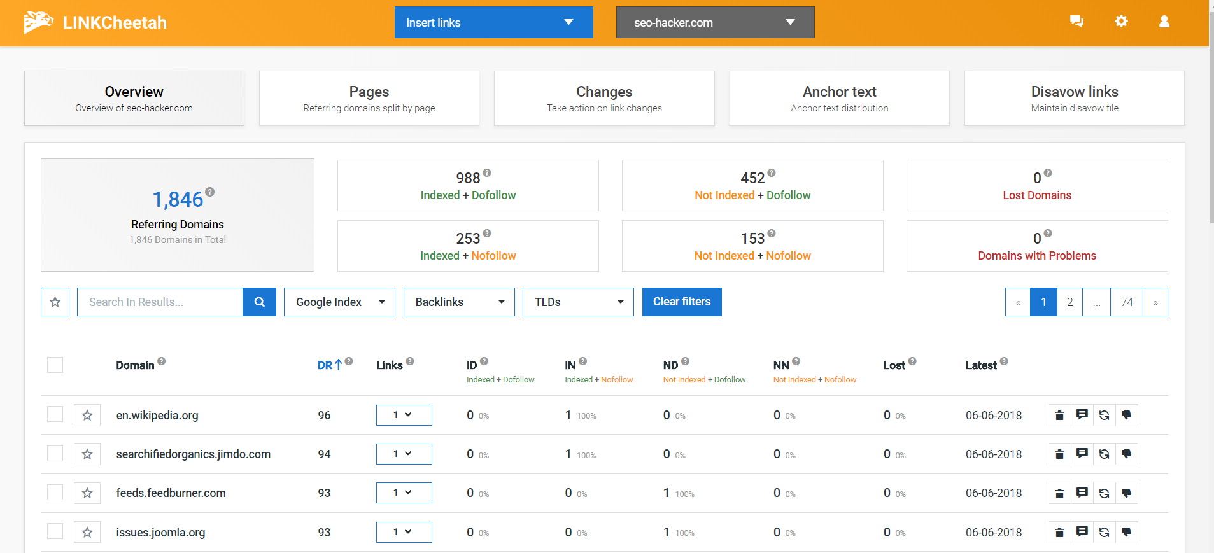Open the chat messages icon in header
The width and height of the screenshot is (1214, 553).
point(1076,22)
